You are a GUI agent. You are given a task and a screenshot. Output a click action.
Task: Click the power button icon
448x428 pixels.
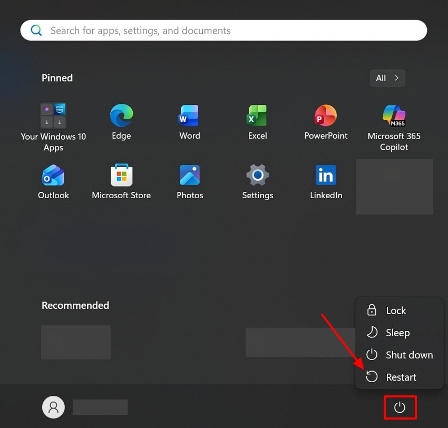click(x=400, y=407)
